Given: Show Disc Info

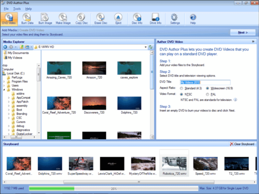Looking at the screenshot, I should click(x=137, y=19).
